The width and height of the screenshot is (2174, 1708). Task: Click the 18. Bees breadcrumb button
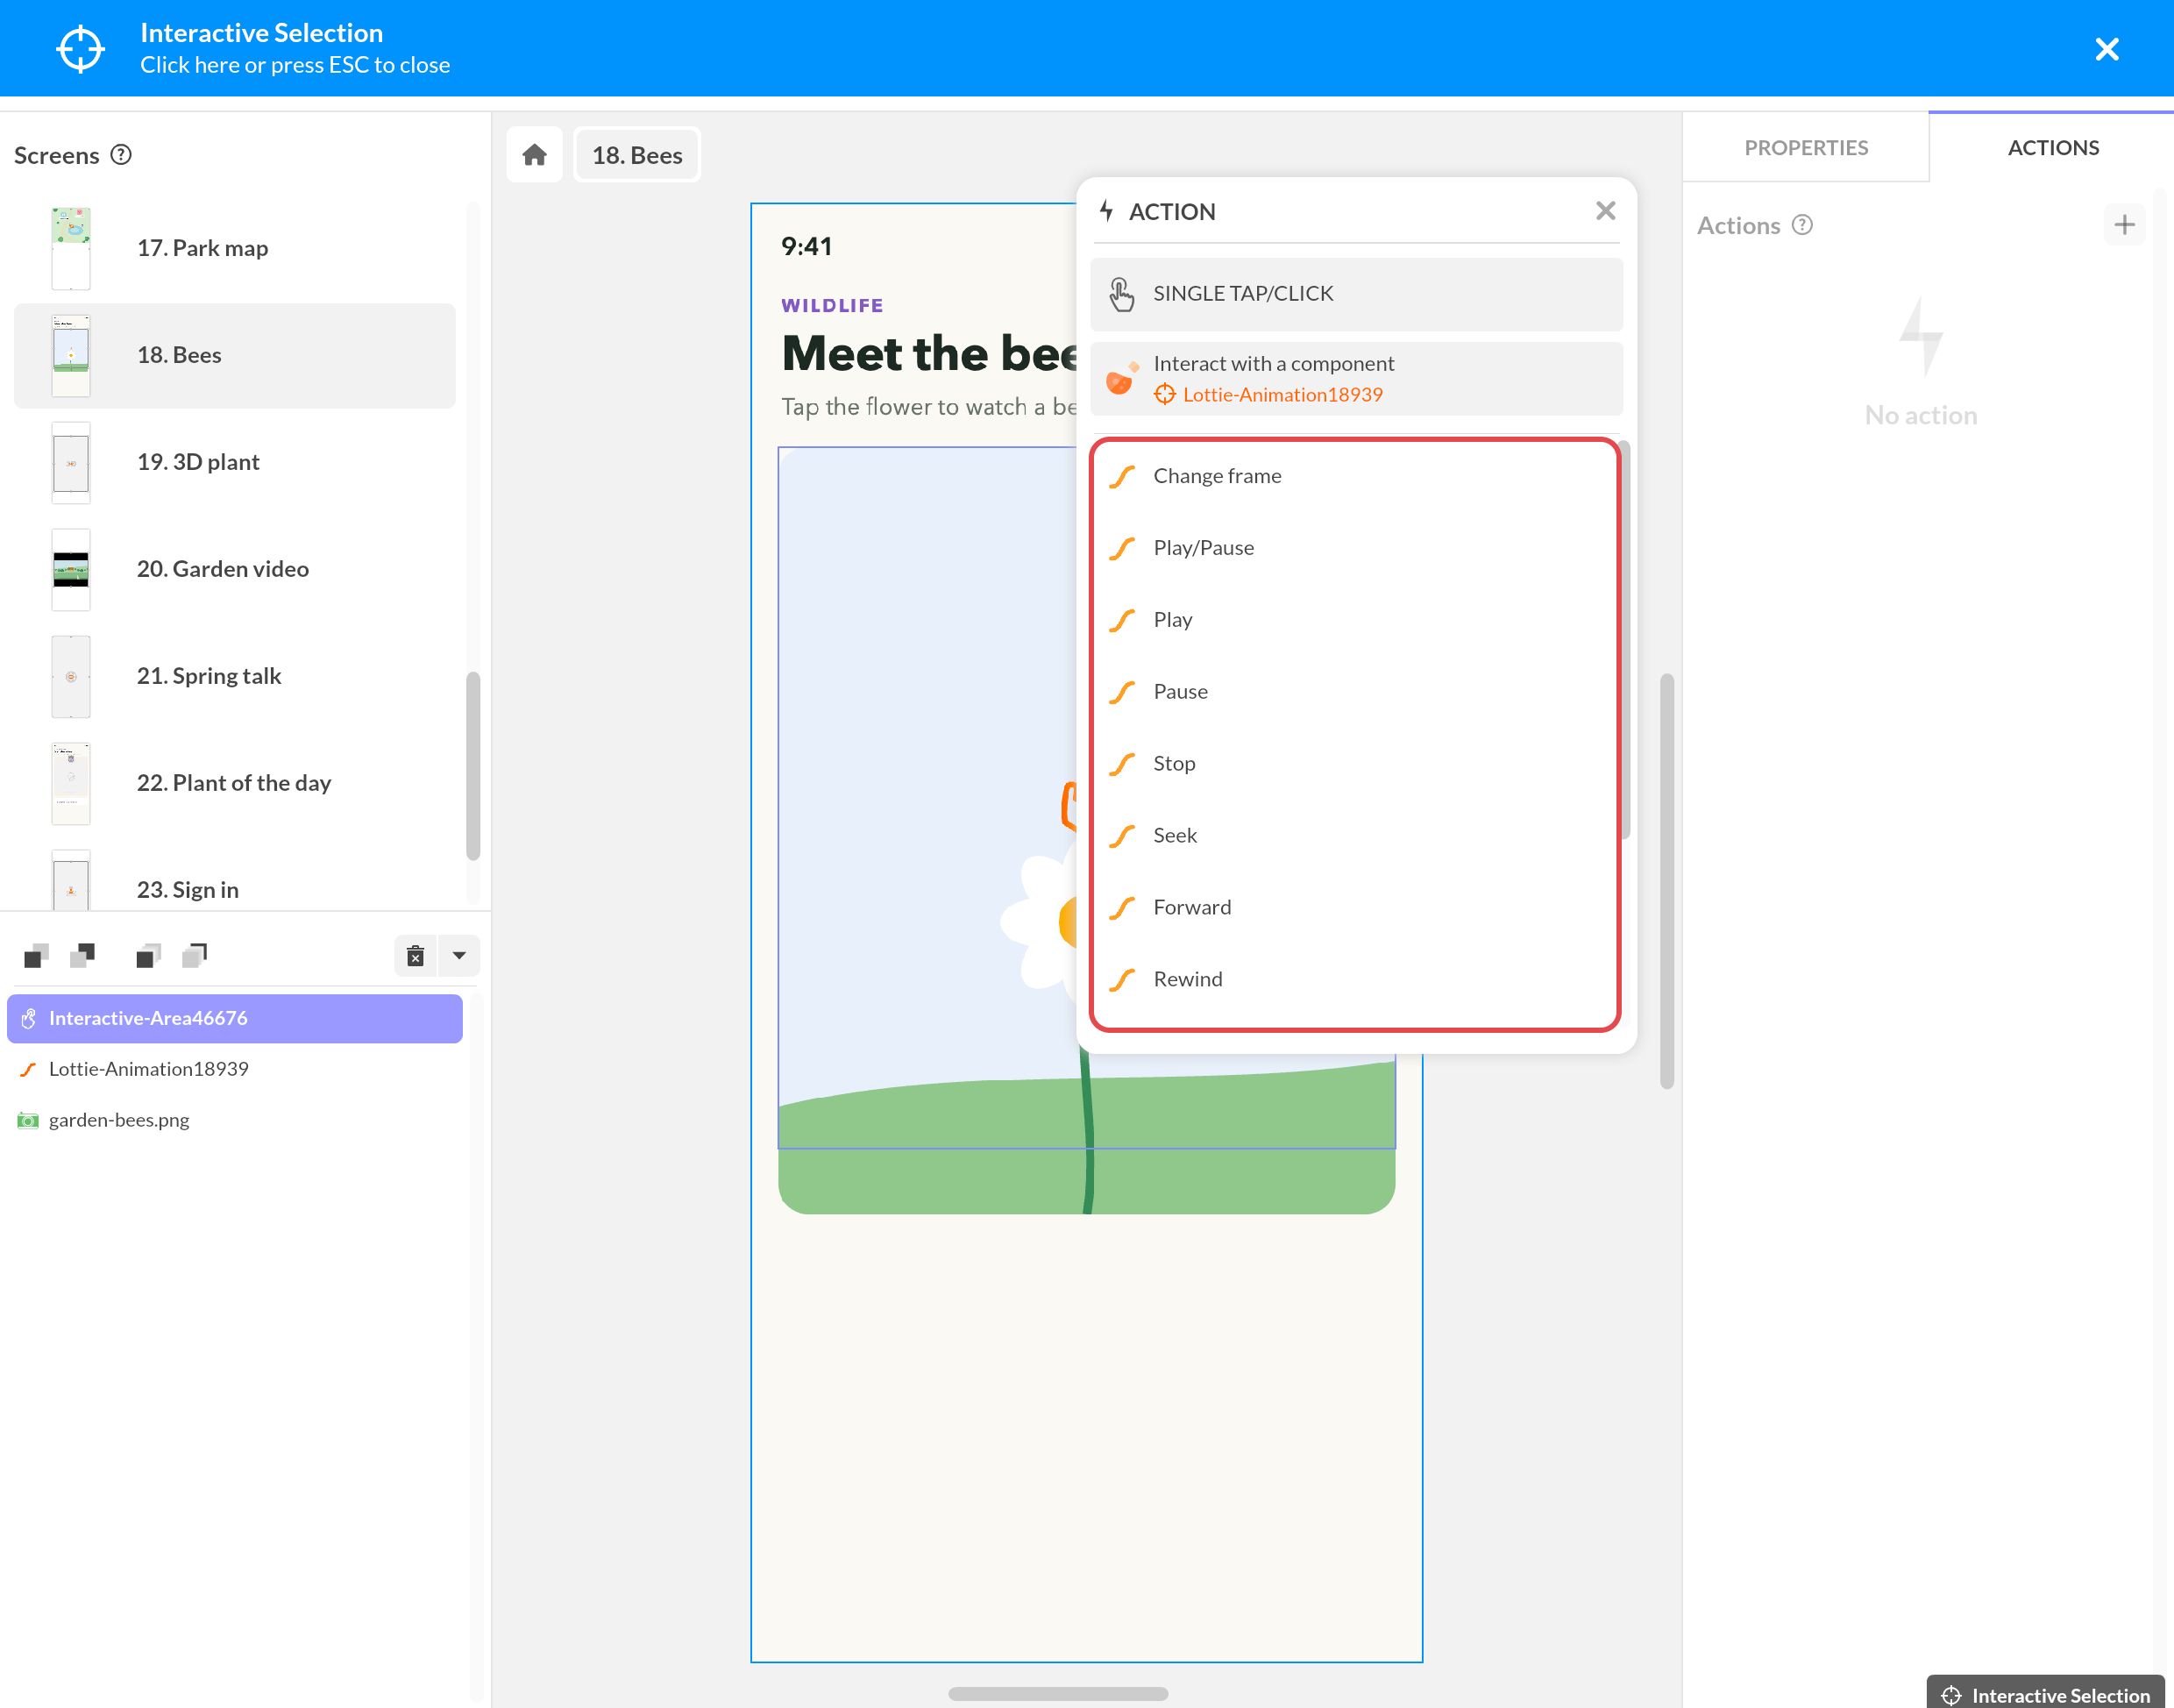(x=637, y=155)
